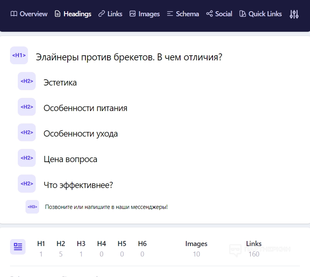
Task: Click the Позвоните или напишите H3 heading
Action: (106, 207)
